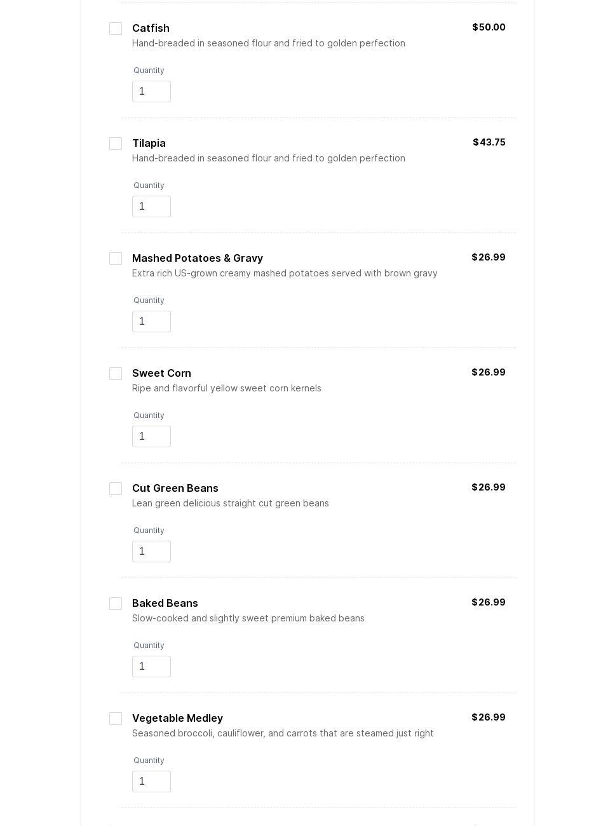The height and width of the screenshot is (826, 615).
Task: Select the Baked Beans checkbox
Action: pyautogui.click(x=116, y=604)
